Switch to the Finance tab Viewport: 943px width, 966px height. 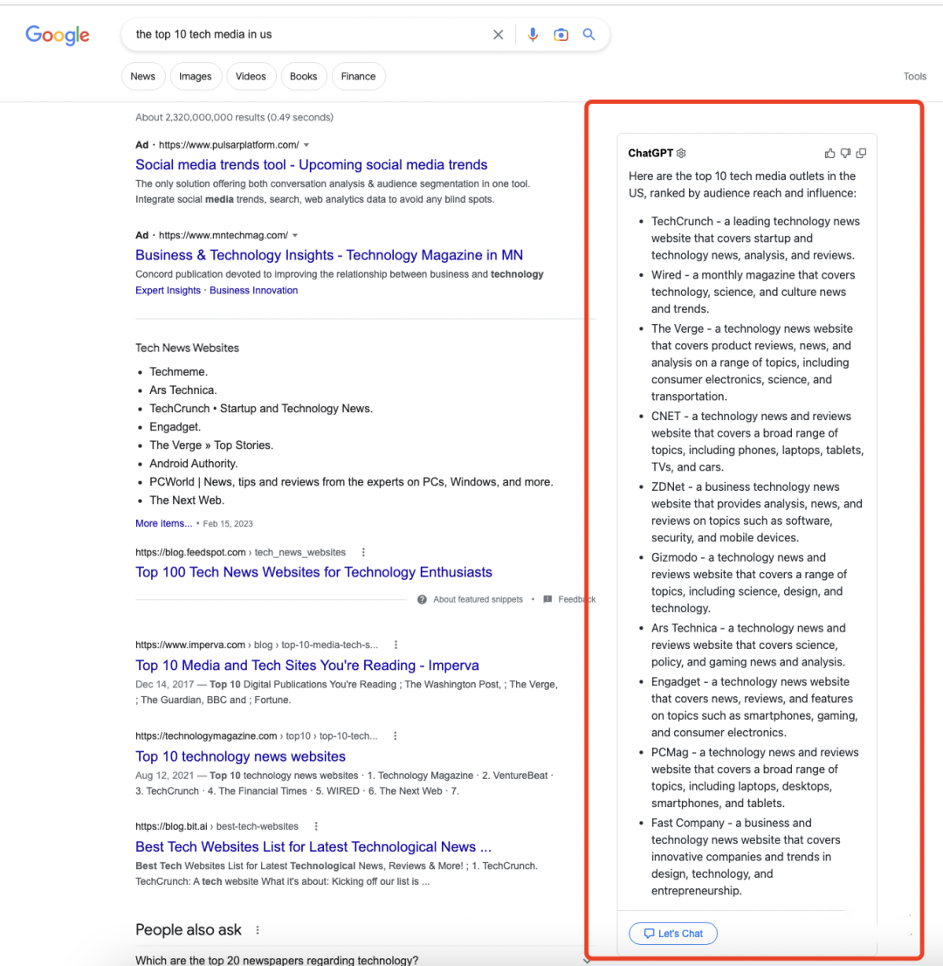coord(359,76)
